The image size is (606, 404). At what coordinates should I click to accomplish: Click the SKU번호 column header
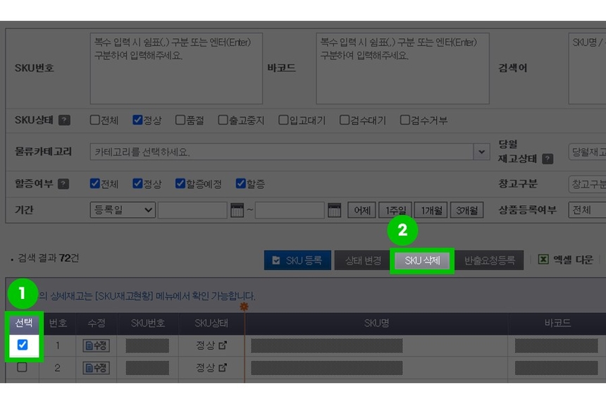148,323
